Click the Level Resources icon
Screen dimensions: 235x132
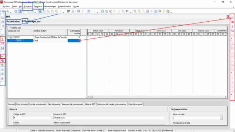(111, 11)
